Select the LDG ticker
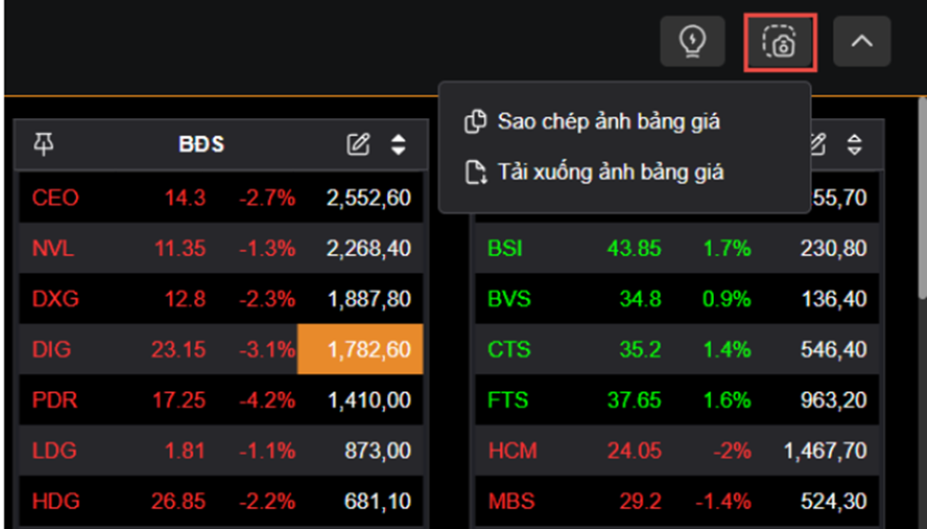The width and height of the screenshot is (927, 529). pyautogui.click(x=54, y=451)
